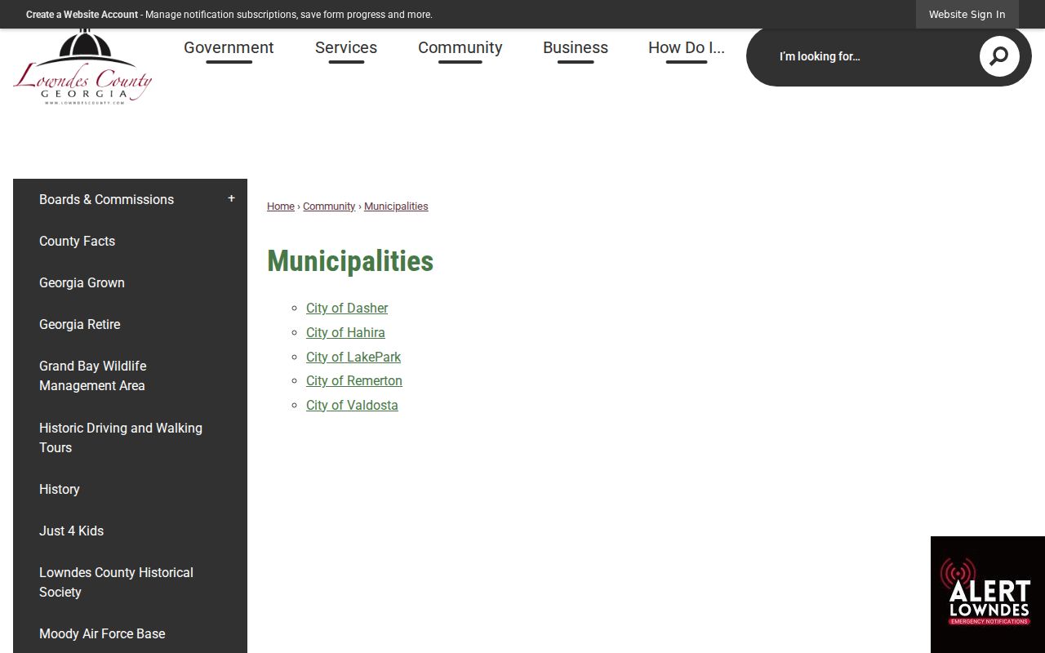The width and height of the screenshot is (1045, 653).
Task: Open the Services menu
Action: click(346, 48)
